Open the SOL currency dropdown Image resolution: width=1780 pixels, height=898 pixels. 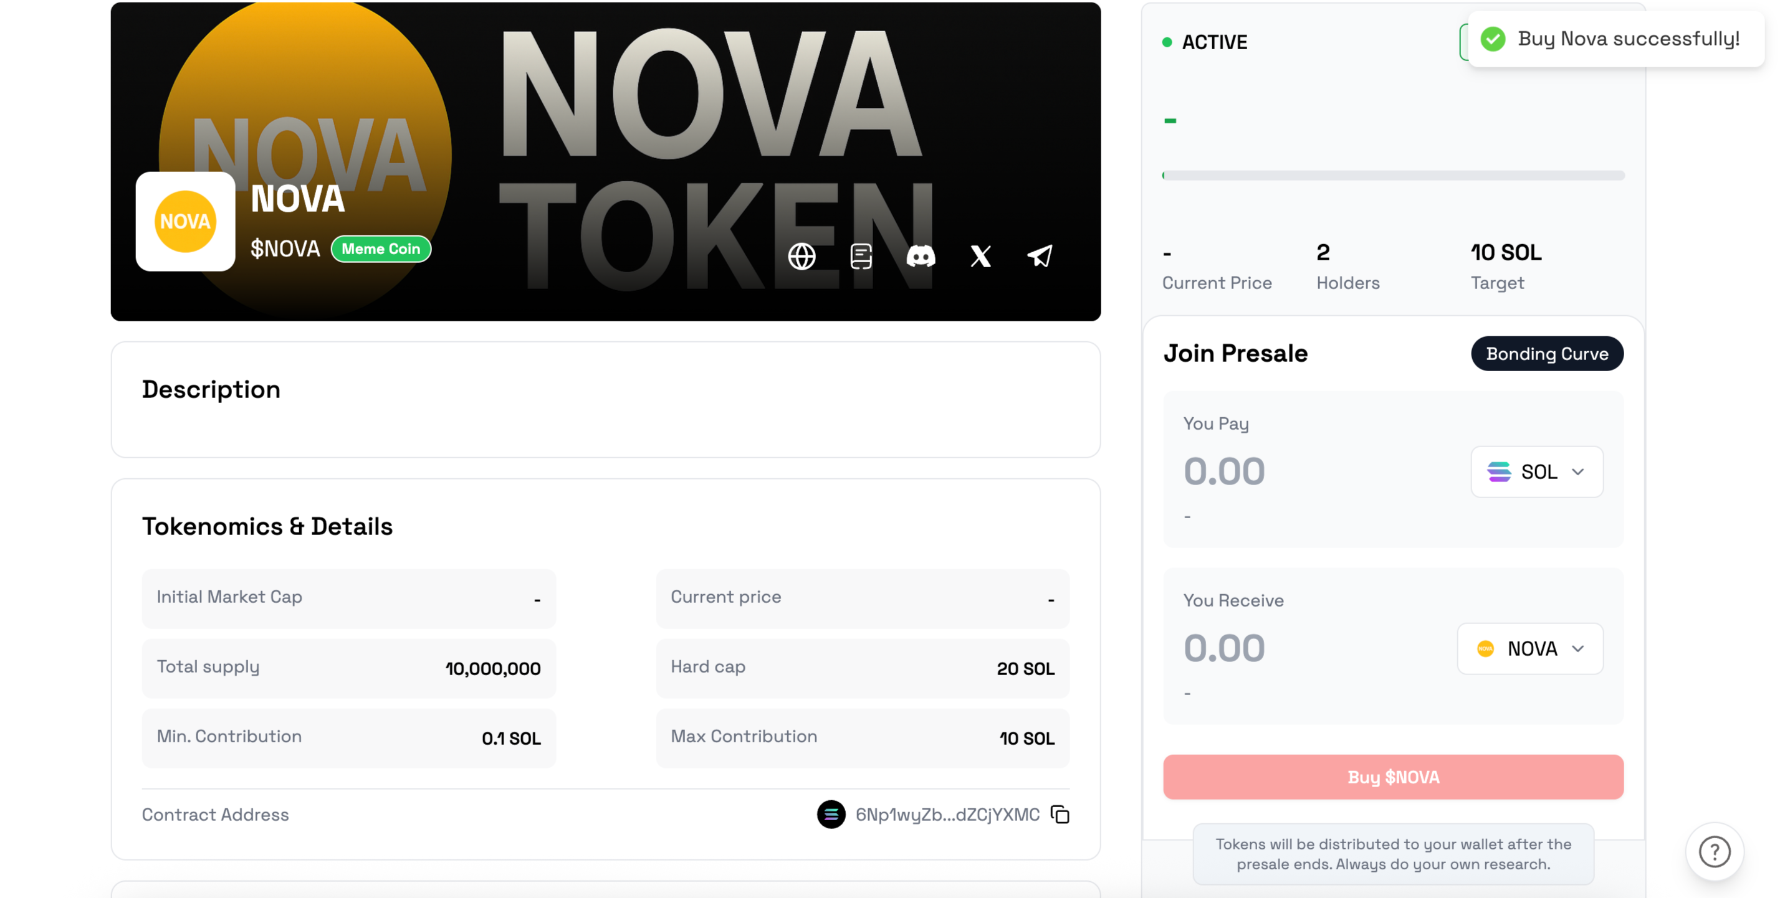[1537, 472]
